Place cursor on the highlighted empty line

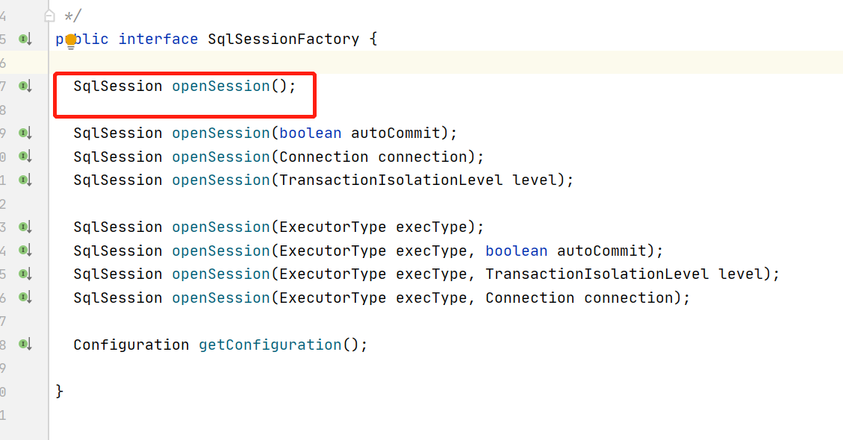[447, 63]
